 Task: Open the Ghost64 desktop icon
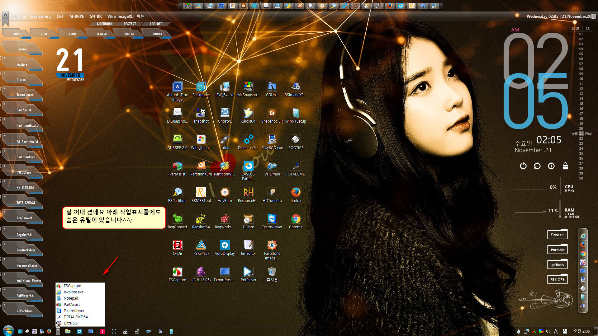(248, 116)
